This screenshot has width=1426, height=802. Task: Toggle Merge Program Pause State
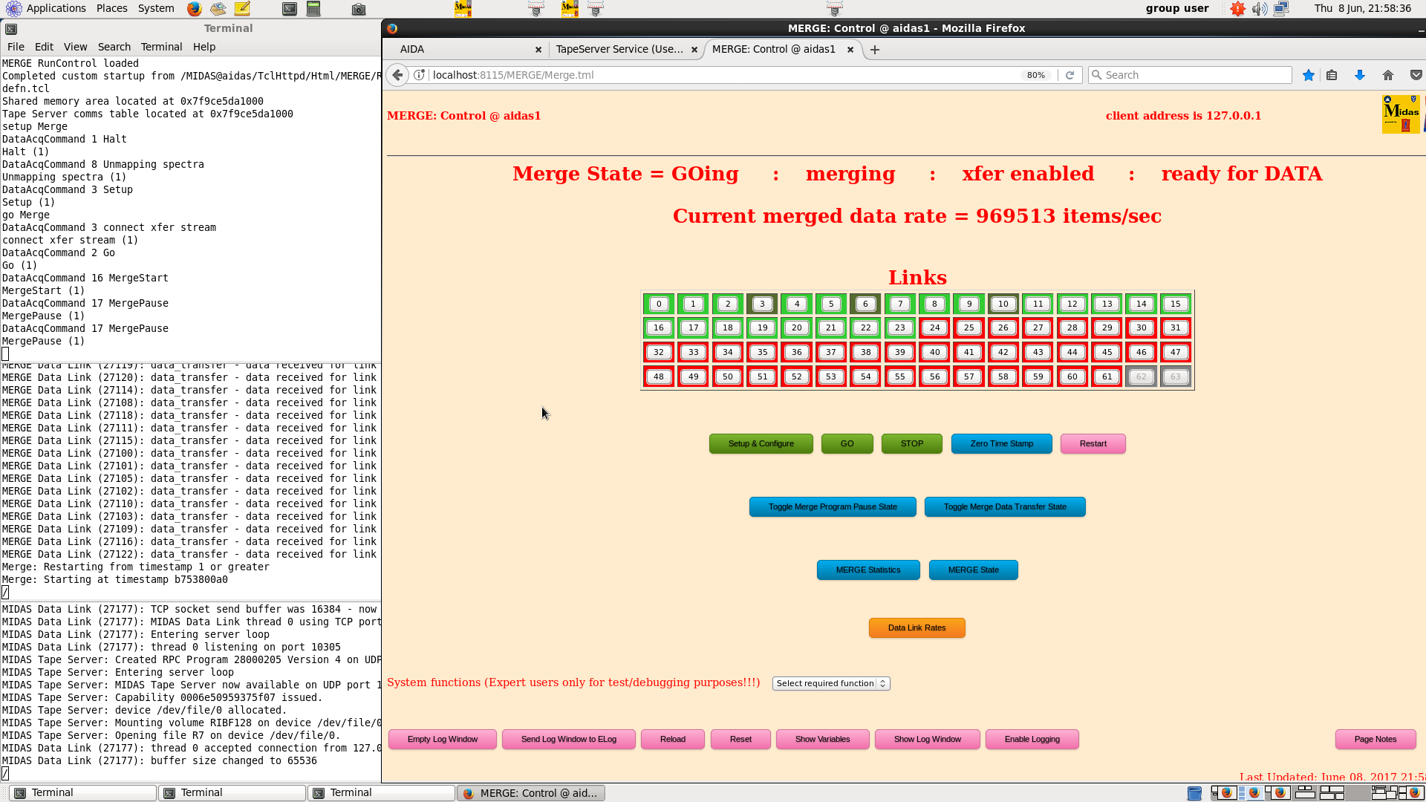(833, 506)
